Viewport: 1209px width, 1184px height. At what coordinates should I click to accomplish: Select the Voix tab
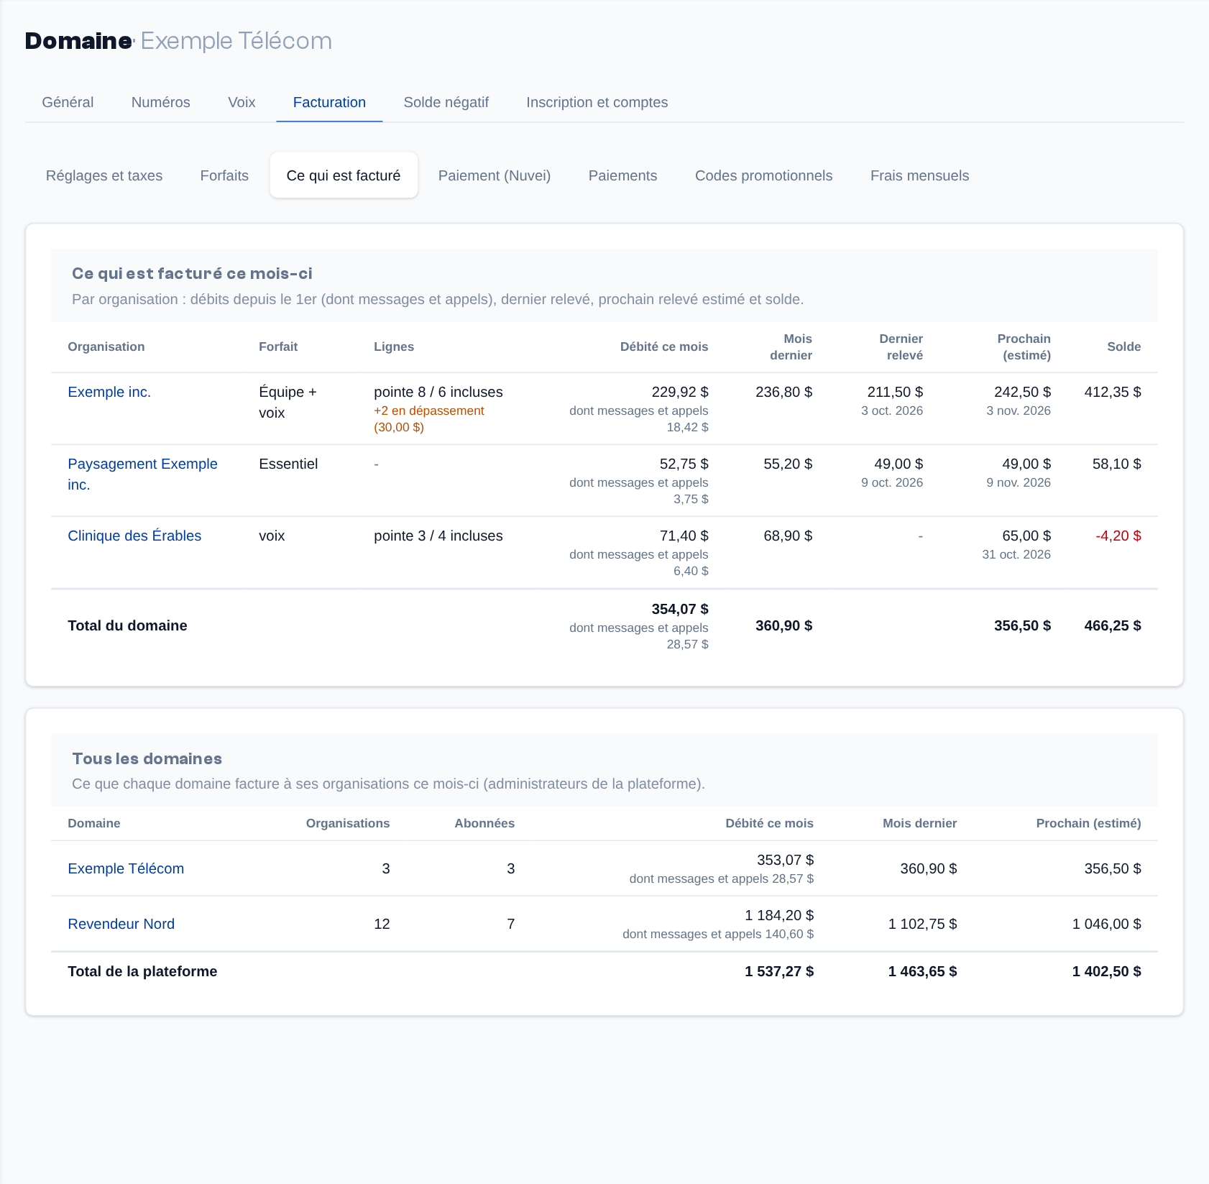tap(242, 102)
